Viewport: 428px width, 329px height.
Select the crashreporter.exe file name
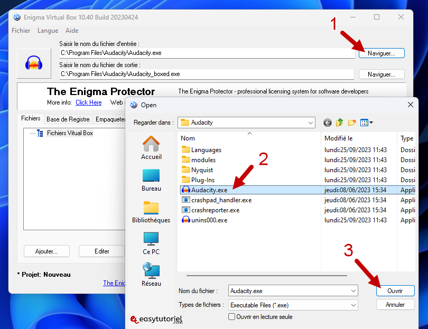[216, 210]
